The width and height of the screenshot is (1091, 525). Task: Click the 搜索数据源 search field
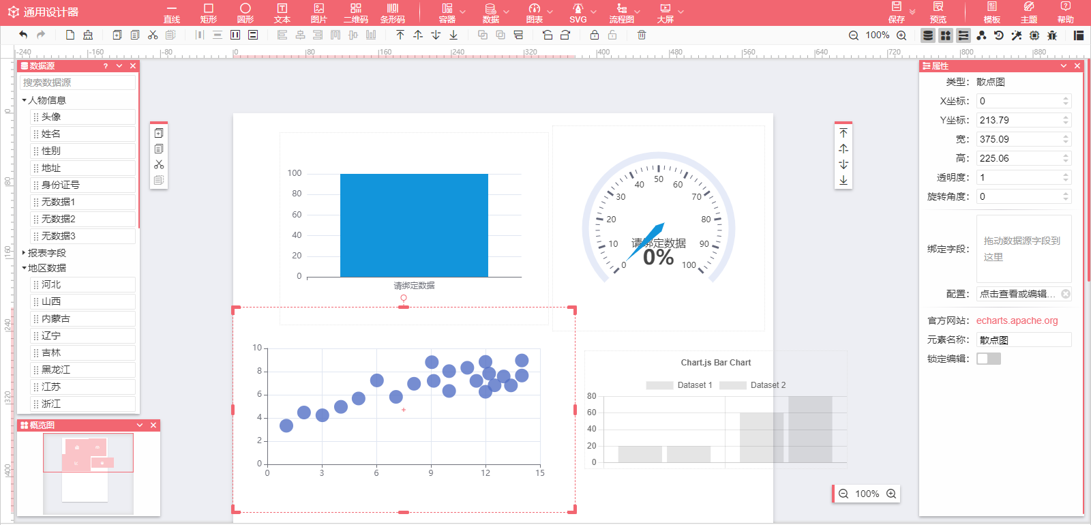78,82
